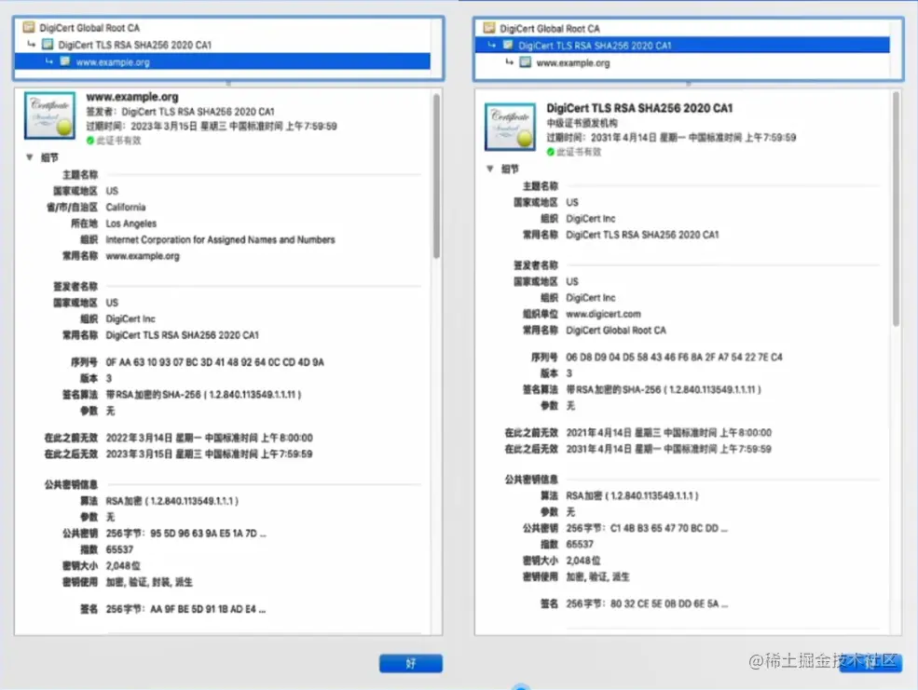Click signature AA 9F BE 5D 91 value

tap(185, 609)
